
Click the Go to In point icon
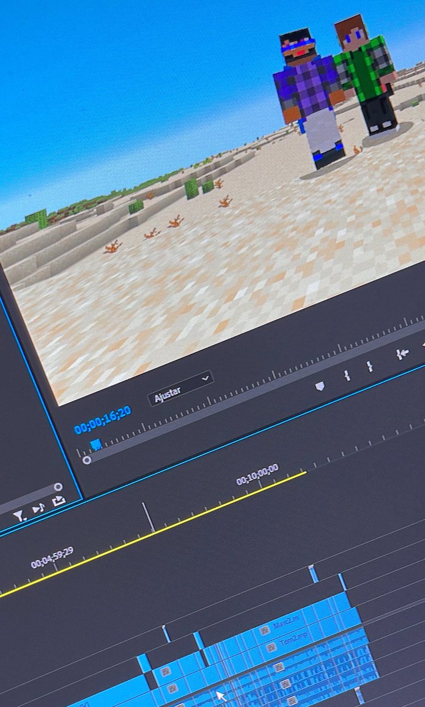(x=403, y=353)
